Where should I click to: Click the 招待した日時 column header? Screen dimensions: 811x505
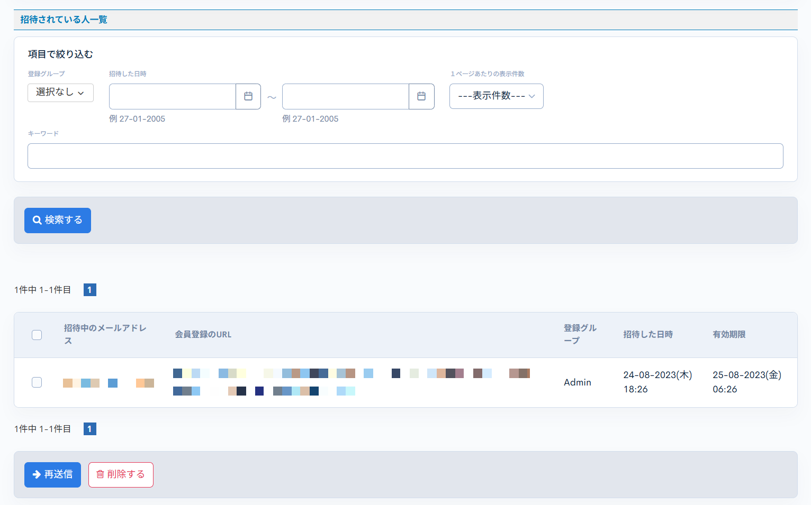click(x=648, y=335)
